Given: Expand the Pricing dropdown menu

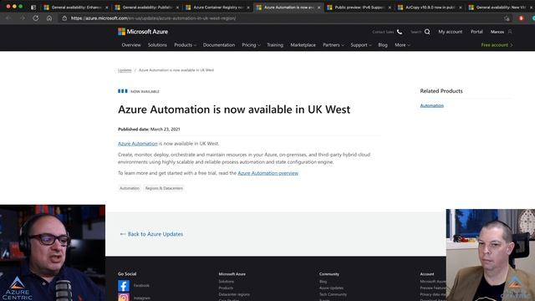Looking at the screenshot, I should (x=251, y=45).
